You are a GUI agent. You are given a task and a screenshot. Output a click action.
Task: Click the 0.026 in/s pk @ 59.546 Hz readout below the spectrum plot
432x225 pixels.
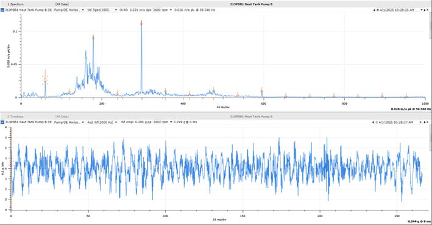coord(411,109)
